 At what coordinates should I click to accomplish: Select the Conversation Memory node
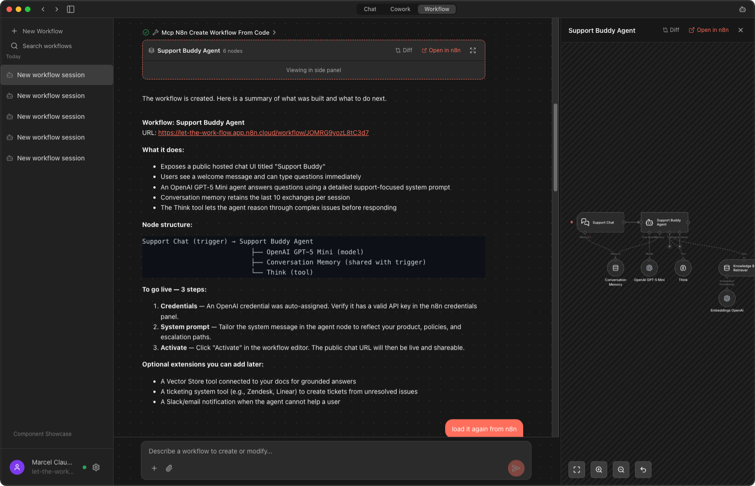click(x=616, y=268)
